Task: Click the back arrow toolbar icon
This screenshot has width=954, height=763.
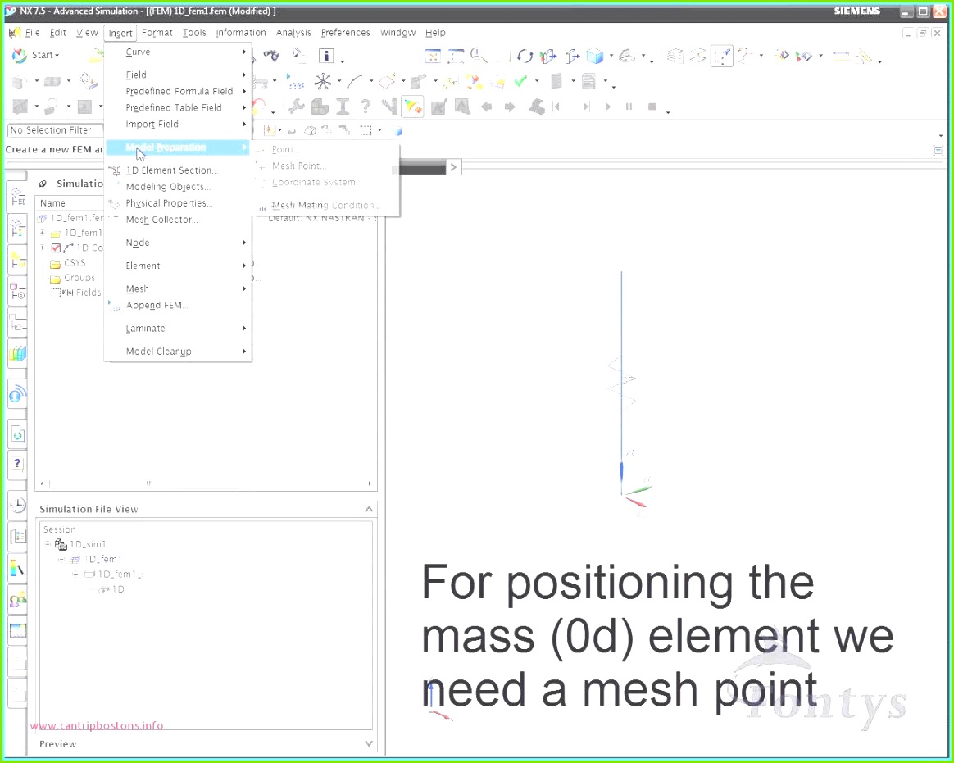Action: [x=487, y=107]
